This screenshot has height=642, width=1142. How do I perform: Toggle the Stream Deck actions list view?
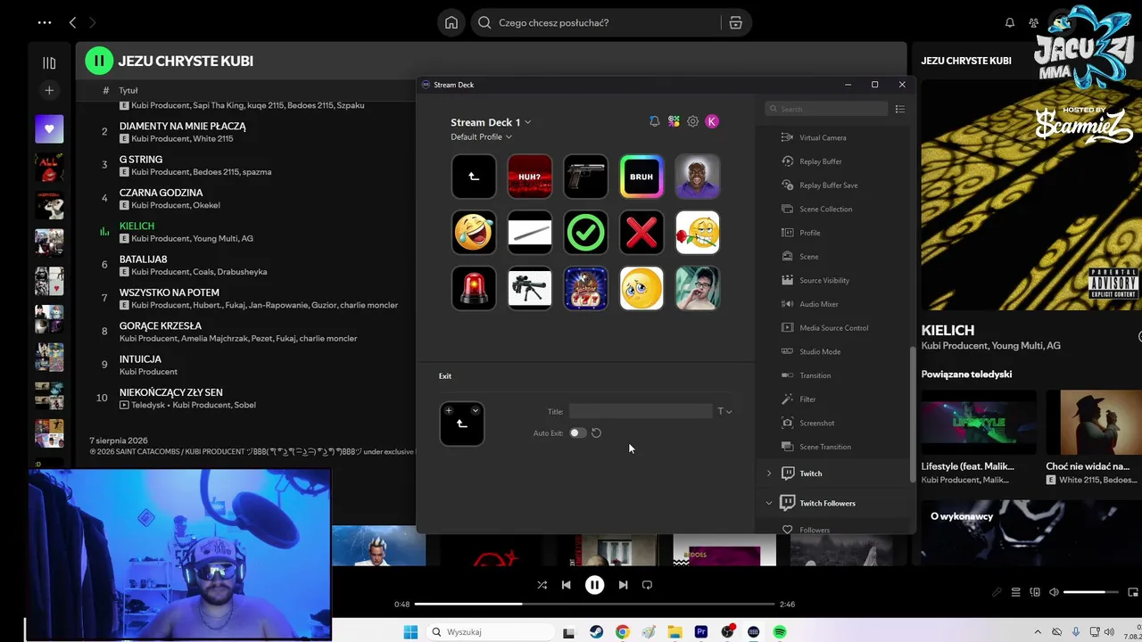pyautogui.click(x=899, y=109)
